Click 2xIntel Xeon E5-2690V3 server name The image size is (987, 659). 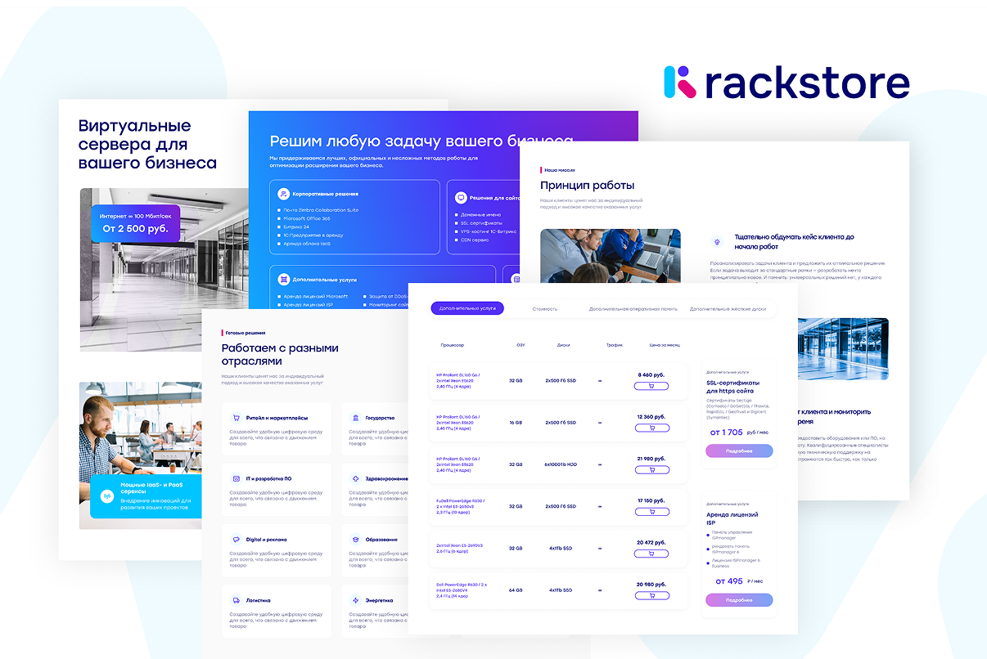pos(459,548)
